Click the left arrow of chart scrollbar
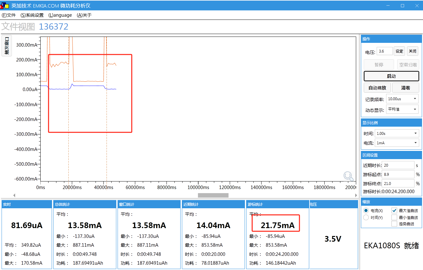Image resolution: width=423 pixels, height=270 pixels. pos(14,195)
